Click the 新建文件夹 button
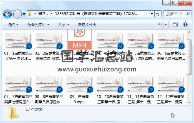 (87, 25)
